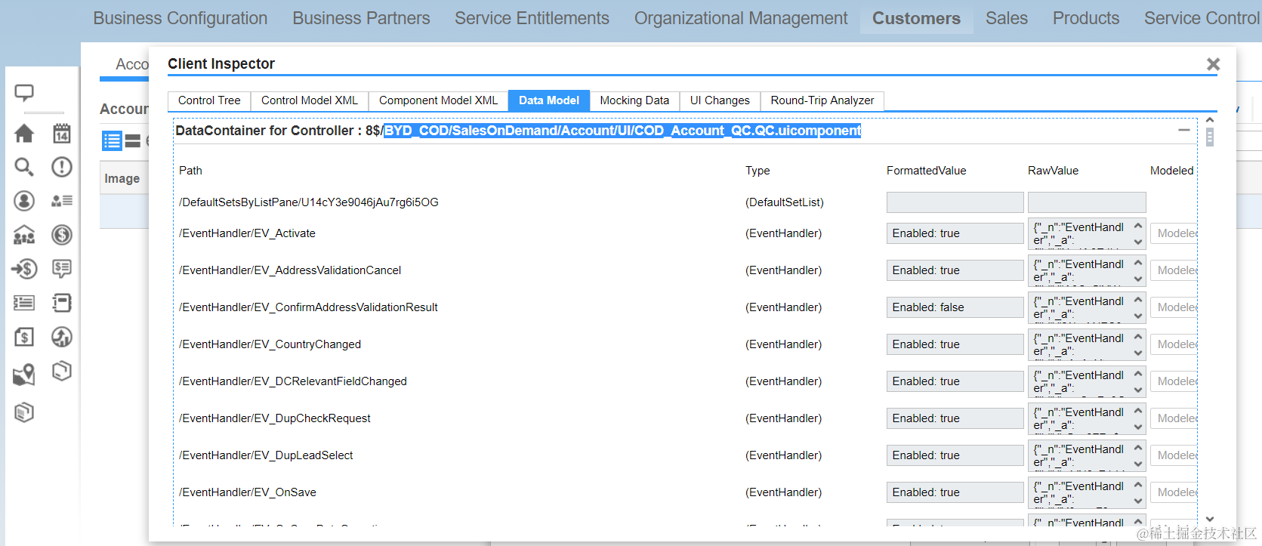Open the person profile circle icon

click(24, 201)
